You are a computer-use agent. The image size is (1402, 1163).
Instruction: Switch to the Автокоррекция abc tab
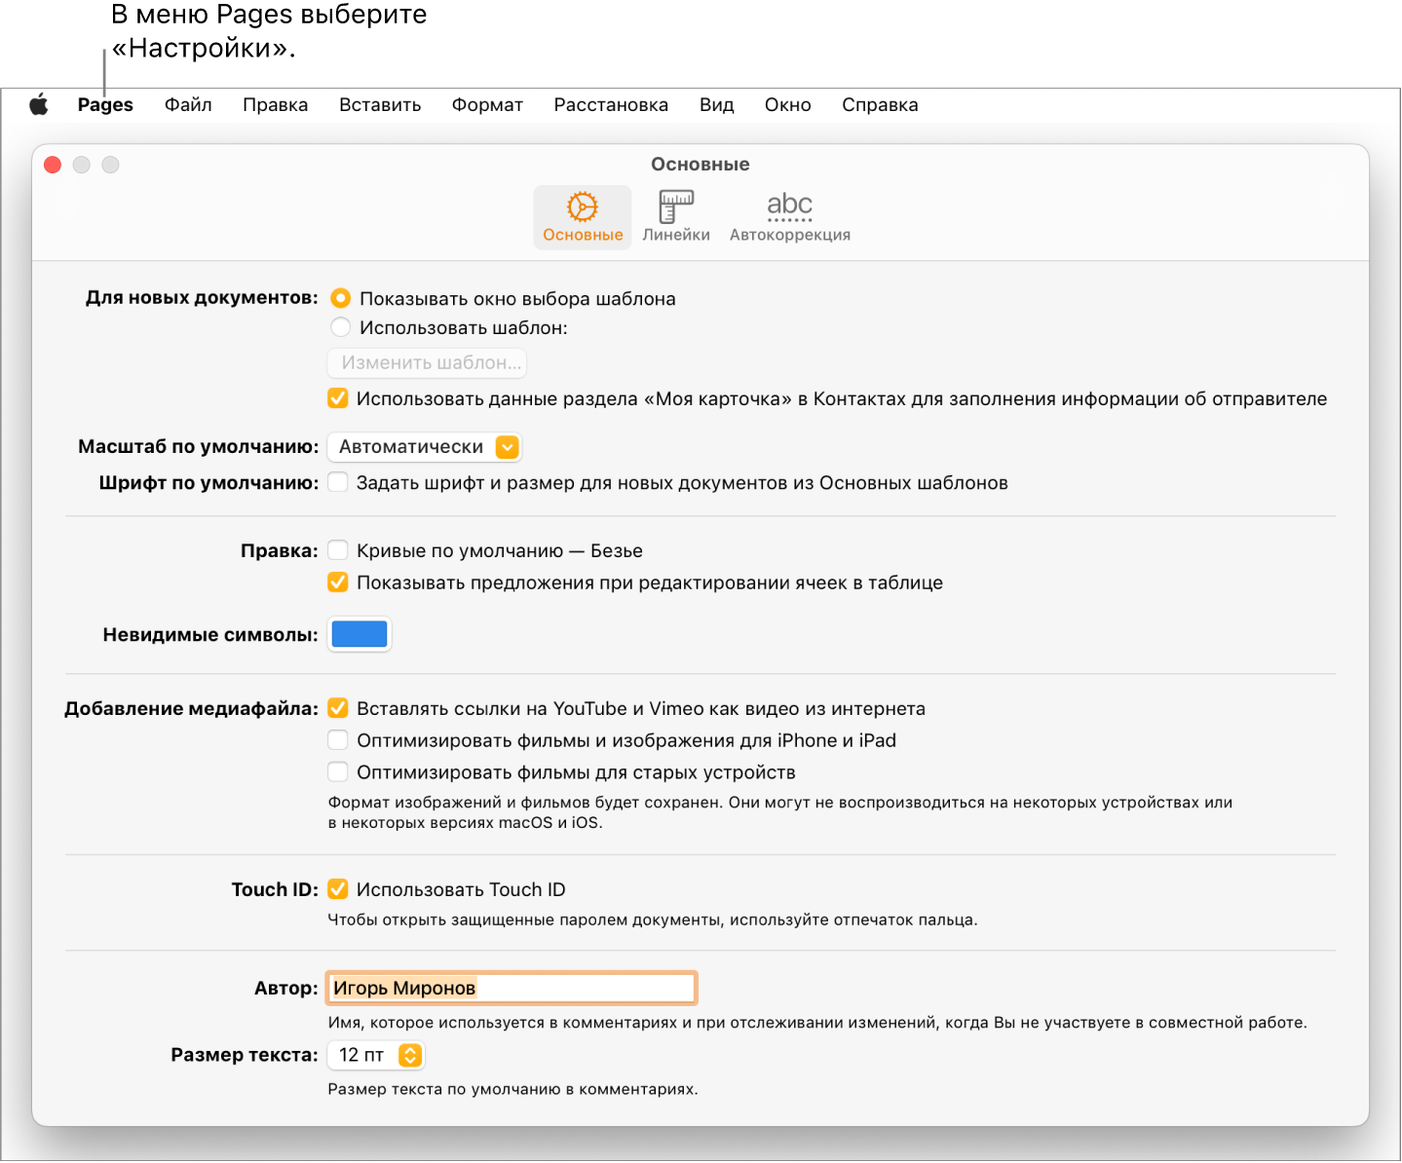click(790, 217)
